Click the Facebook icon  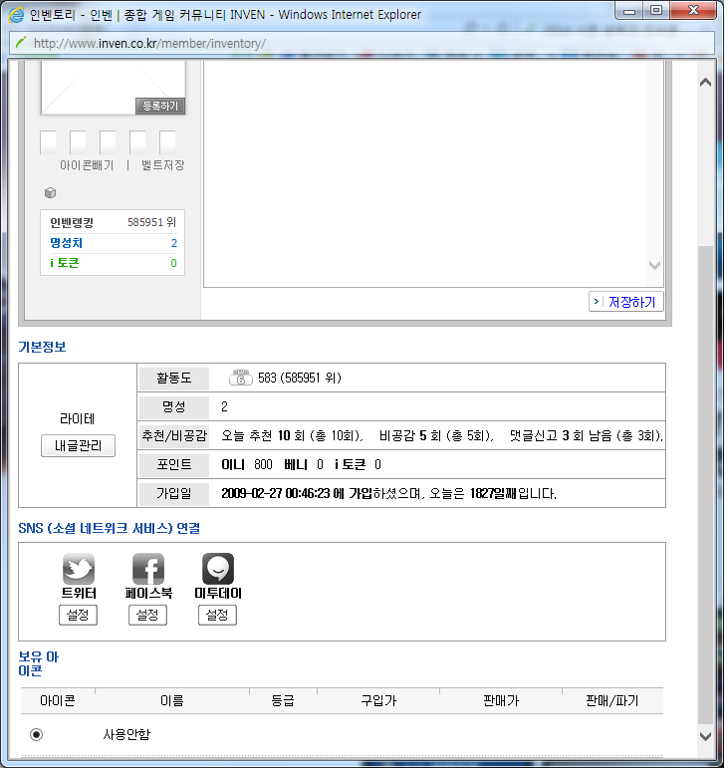[148, 569]
